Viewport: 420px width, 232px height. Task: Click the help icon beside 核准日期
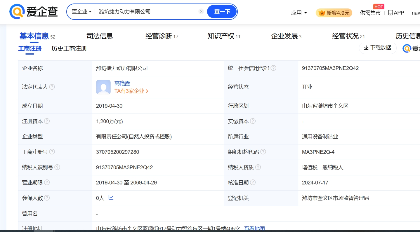[x=253, y=182]
